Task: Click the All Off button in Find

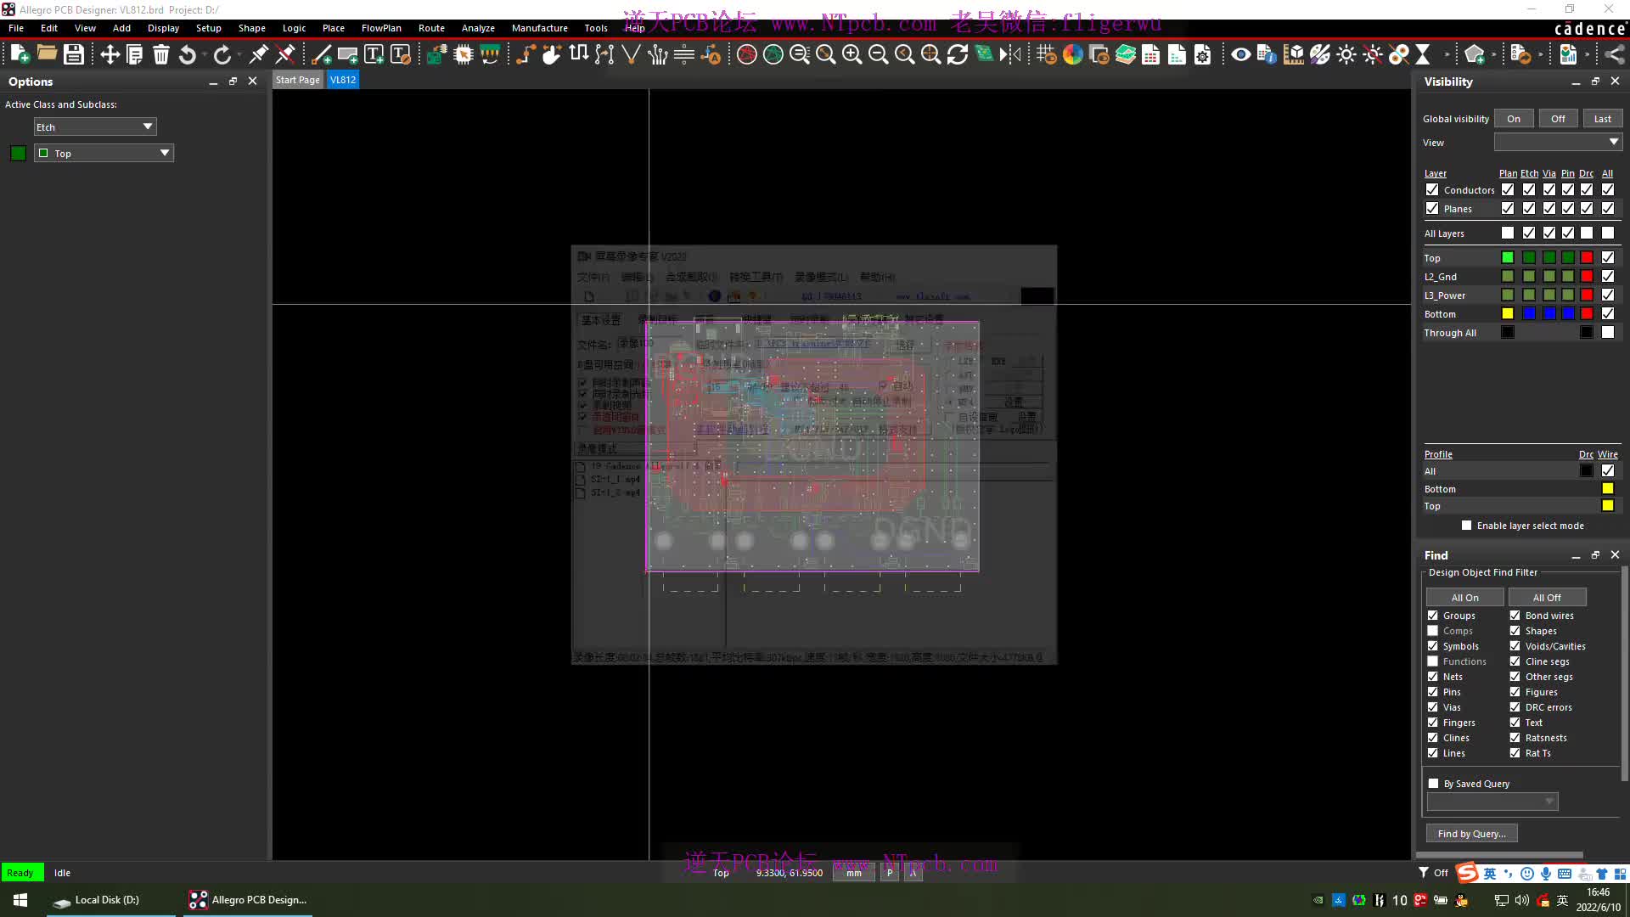Action: (1547, 598)
